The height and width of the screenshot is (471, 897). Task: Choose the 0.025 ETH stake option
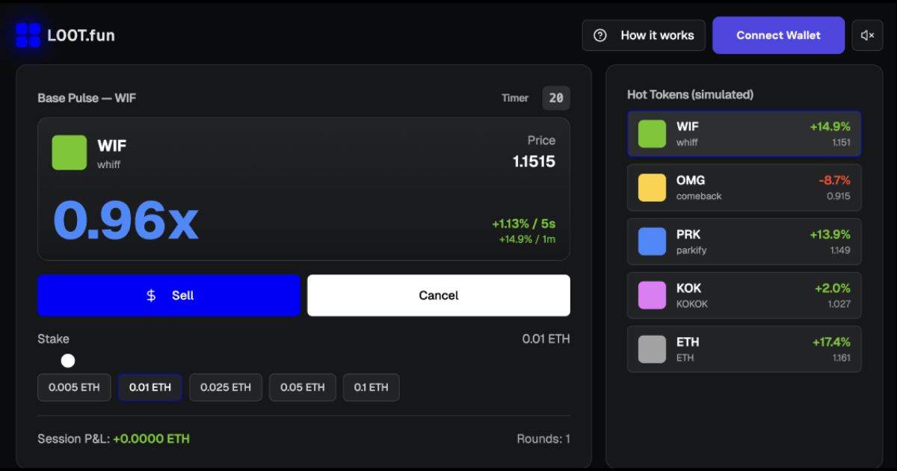click(x=225, y=387)
